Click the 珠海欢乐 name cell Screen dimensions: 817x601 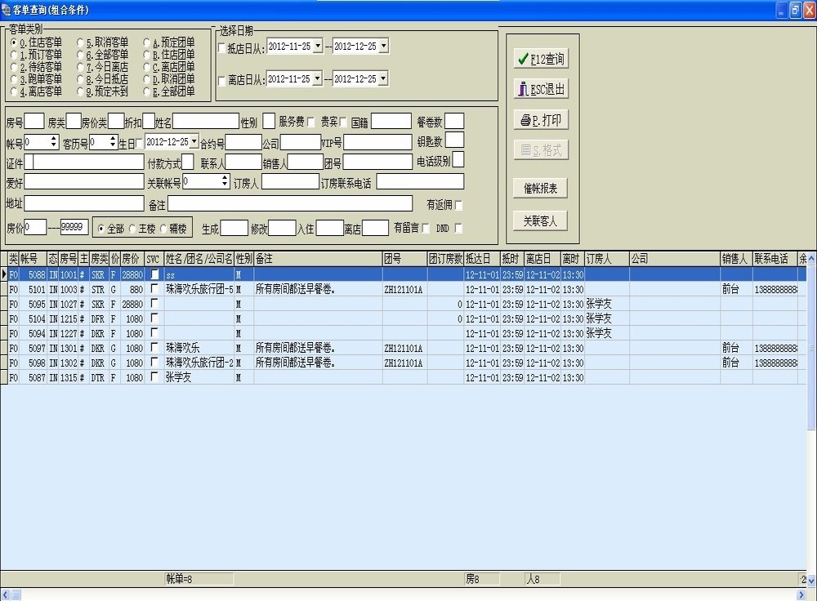(x=199, y=348)
